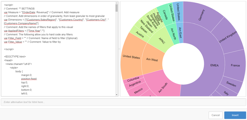Select the Japan segment

[149, 24]
